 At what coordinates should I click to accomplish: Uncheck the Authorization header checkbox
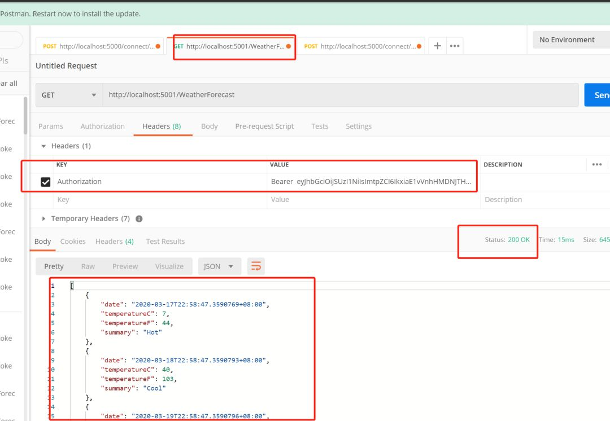(x=46, y=182)
